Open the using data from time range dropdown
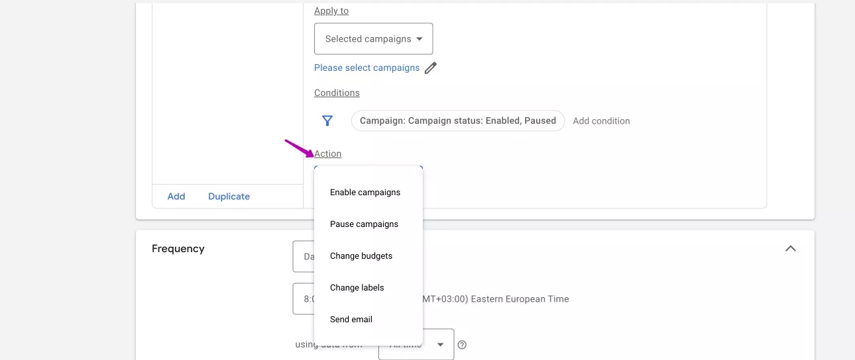Viewport: 855px width, 360px height. (x=416, y=344)
